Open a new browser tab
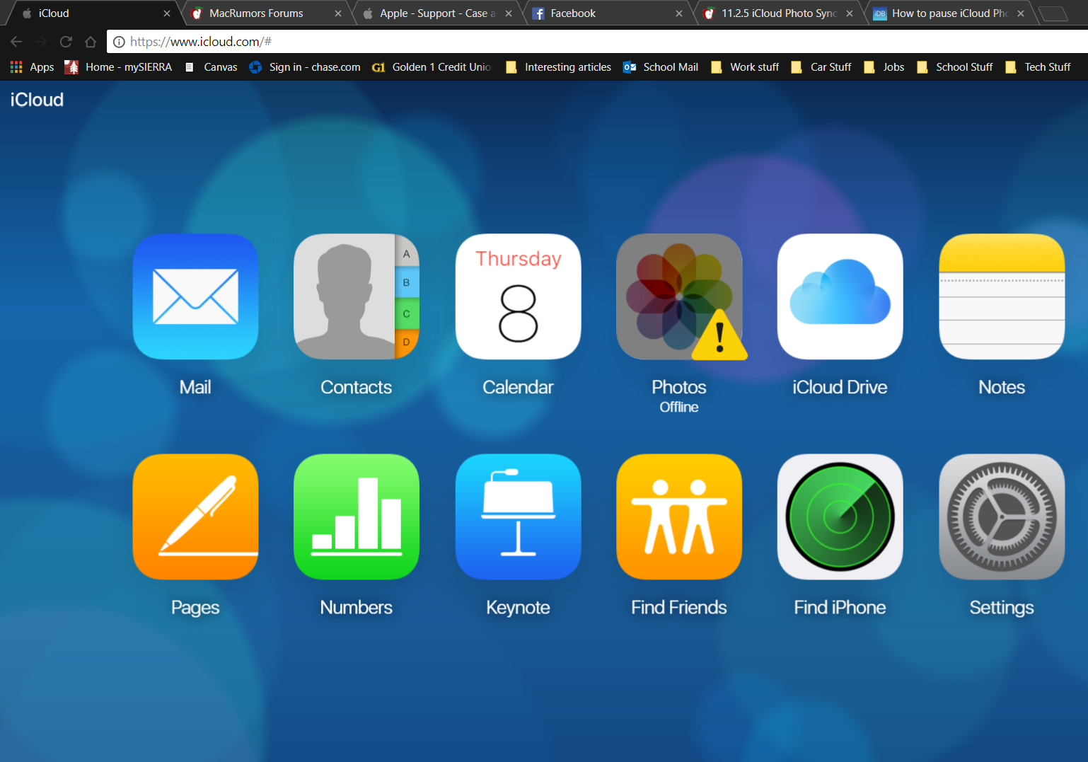This screenshot has width=1088, height=762. pos(1053,13)
